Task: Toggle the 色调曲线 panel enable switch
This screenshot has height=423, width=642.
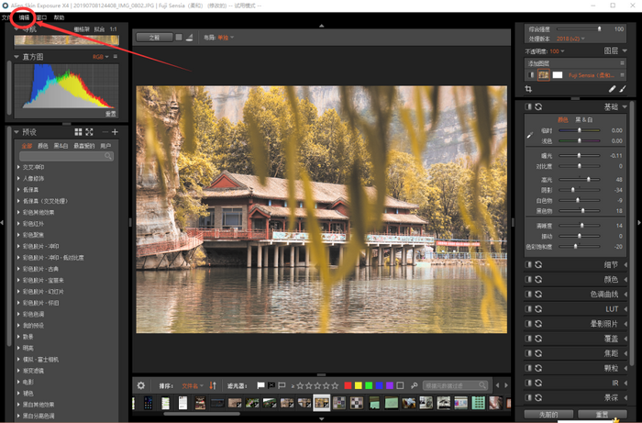Action: pos(528,294)
